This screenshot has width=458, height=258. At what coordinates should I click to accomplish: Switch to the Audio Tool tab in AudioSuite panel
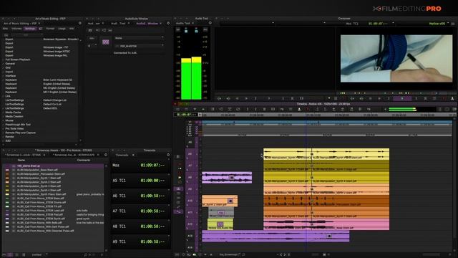pos(119,24)
